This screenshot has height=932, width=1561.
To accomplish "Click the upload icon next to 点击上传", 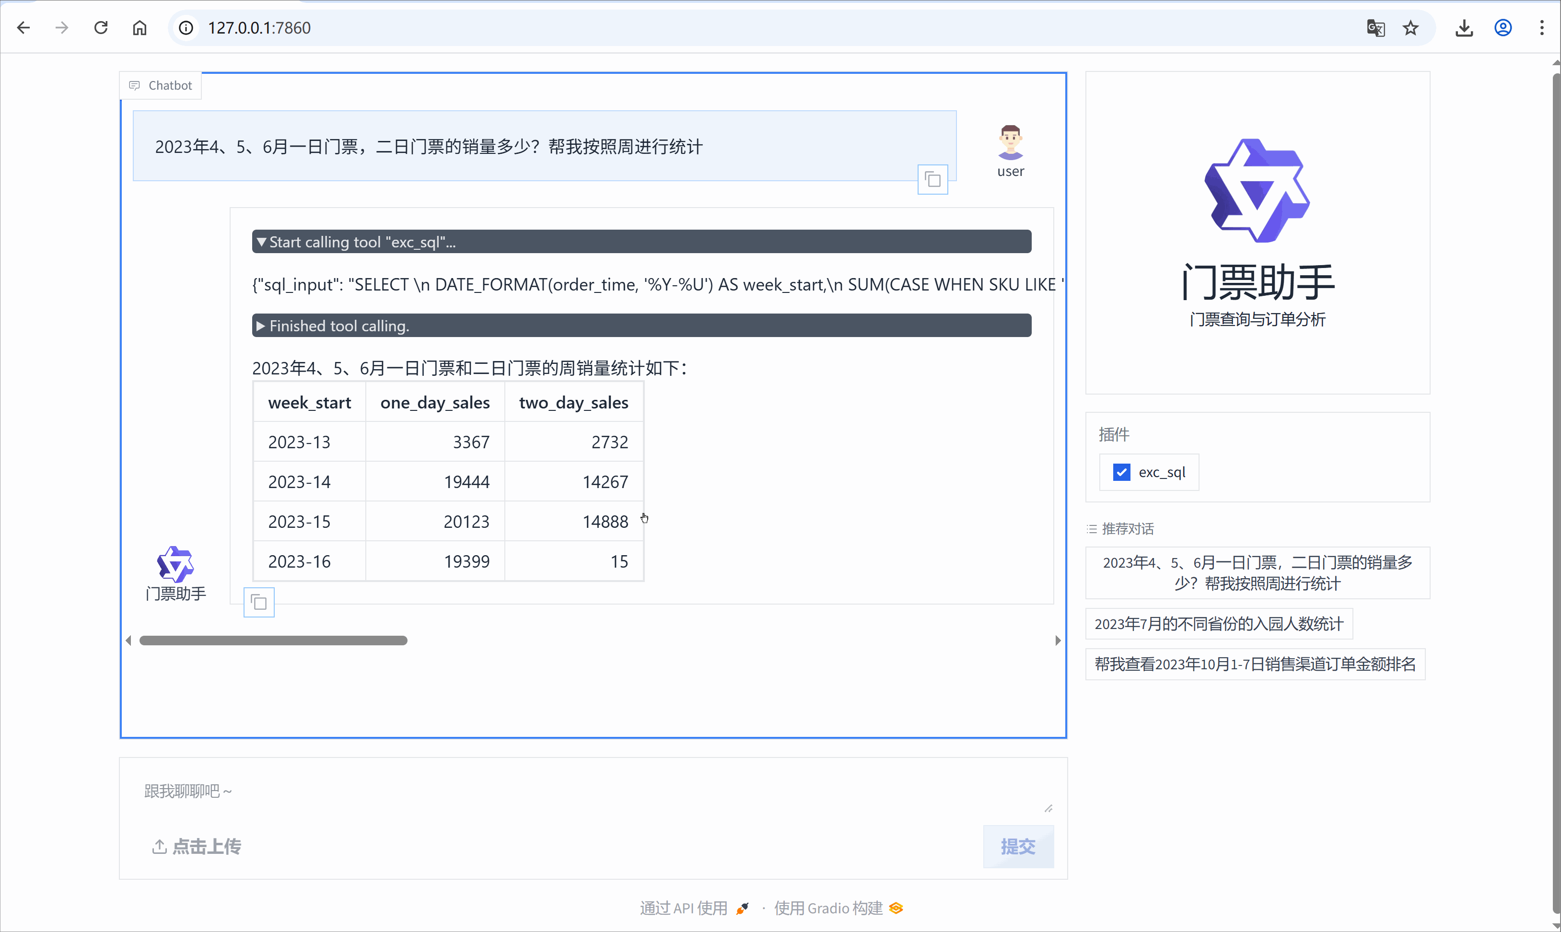I will point(160,847).
